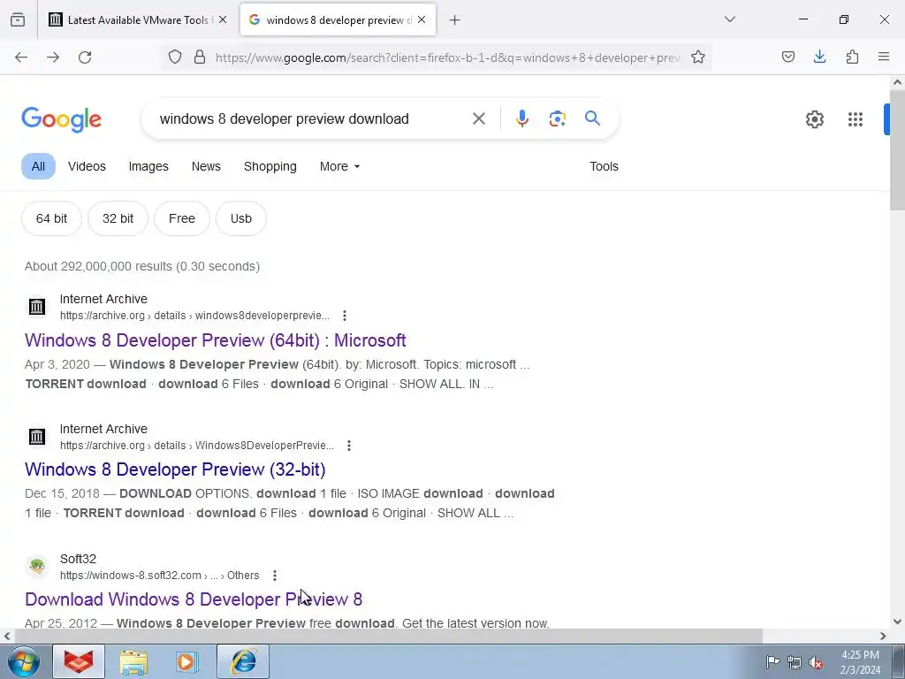Open more options for 64bit archive.org result
905x679 pixels.
345,316
